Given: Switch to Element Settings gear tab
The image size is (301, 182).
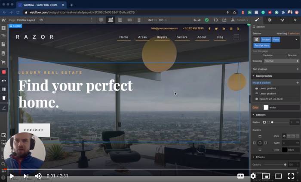Looking at the screenshot, I should click(270, 20).
